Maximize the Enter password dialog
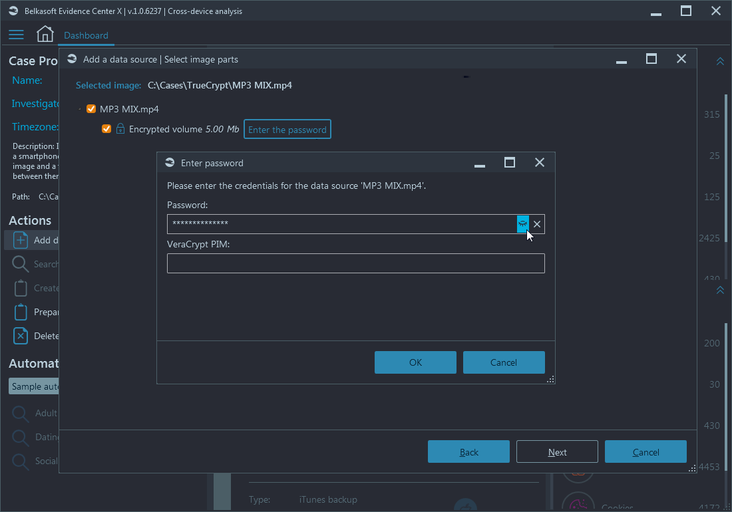 tap(510, 162)
